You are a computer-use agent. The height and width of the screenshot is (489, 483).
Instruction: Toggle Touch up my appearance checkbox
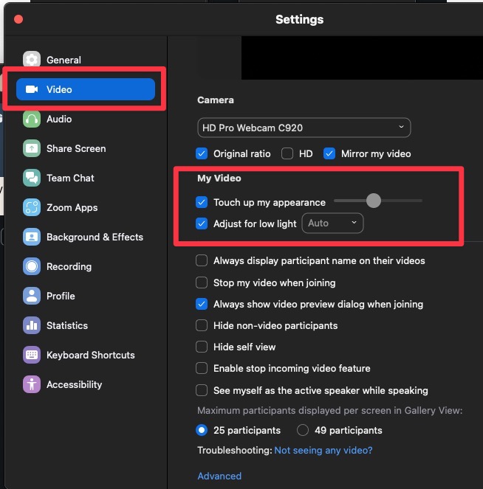click(202, 202)
